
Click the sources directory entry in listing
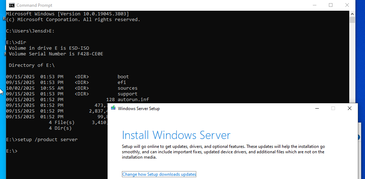point(127,88)
